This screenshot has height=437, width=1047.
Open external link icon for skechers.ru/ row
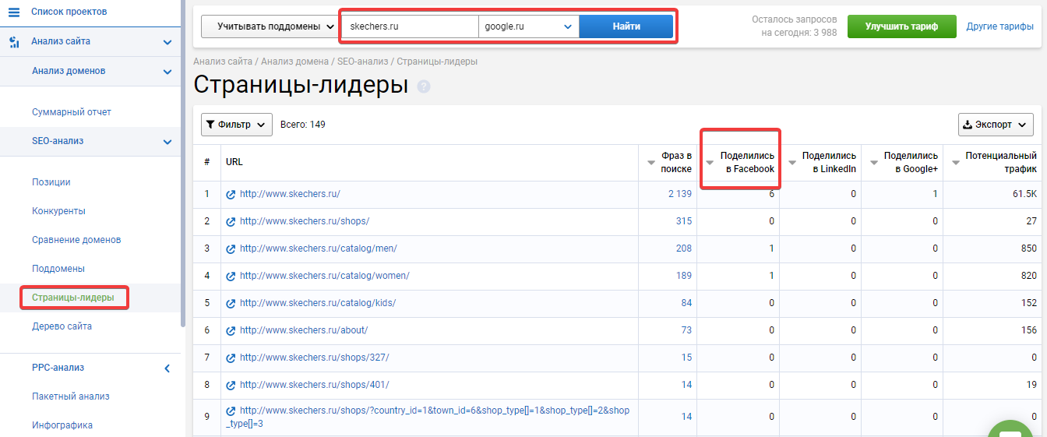click(231, 195)
